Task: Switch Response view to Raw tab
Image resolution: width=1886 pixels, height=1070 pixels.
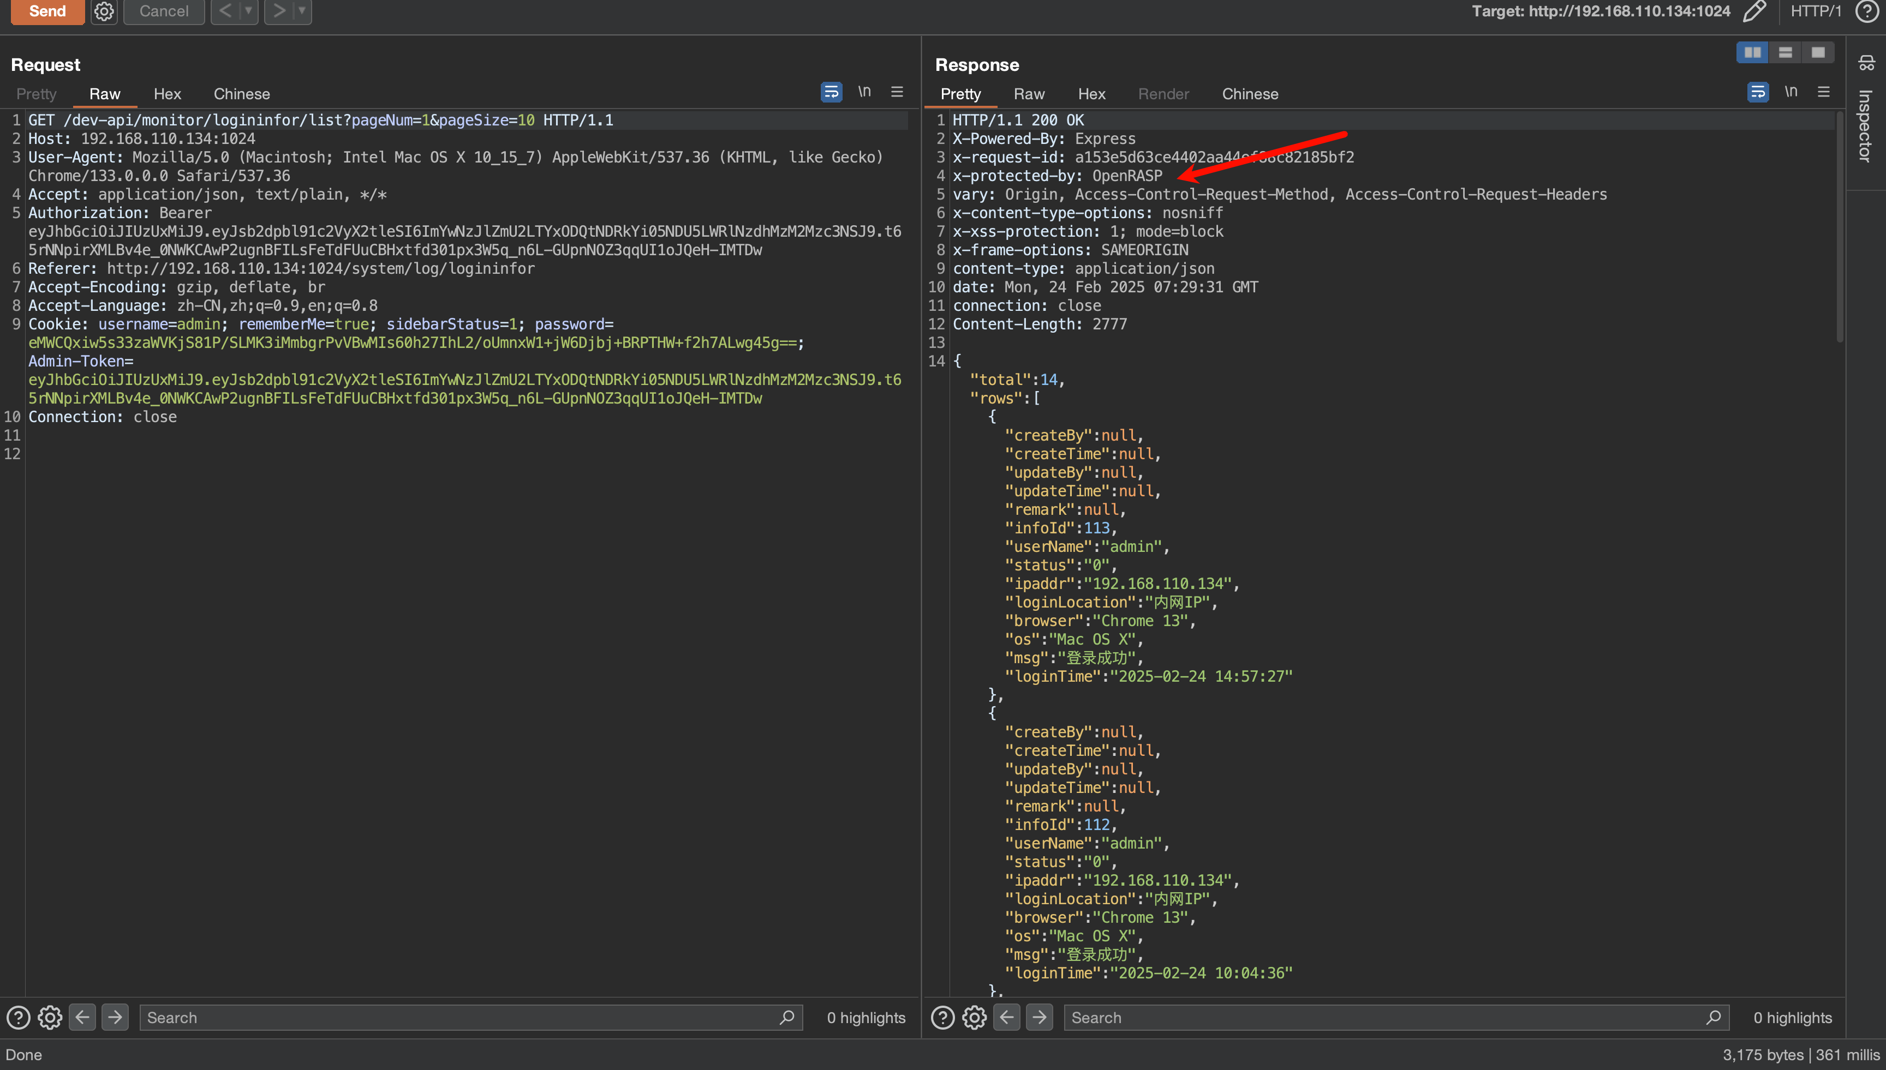Action: [x=1029, y=94]
